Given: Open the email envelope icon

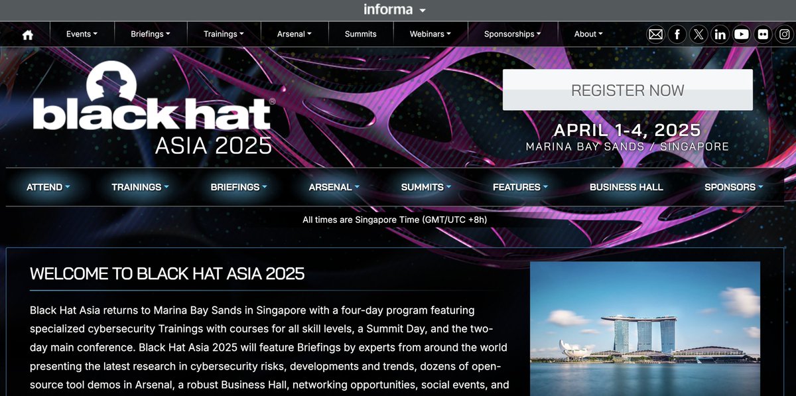Looking at the screenshot, I should click(x=655, y=34).
